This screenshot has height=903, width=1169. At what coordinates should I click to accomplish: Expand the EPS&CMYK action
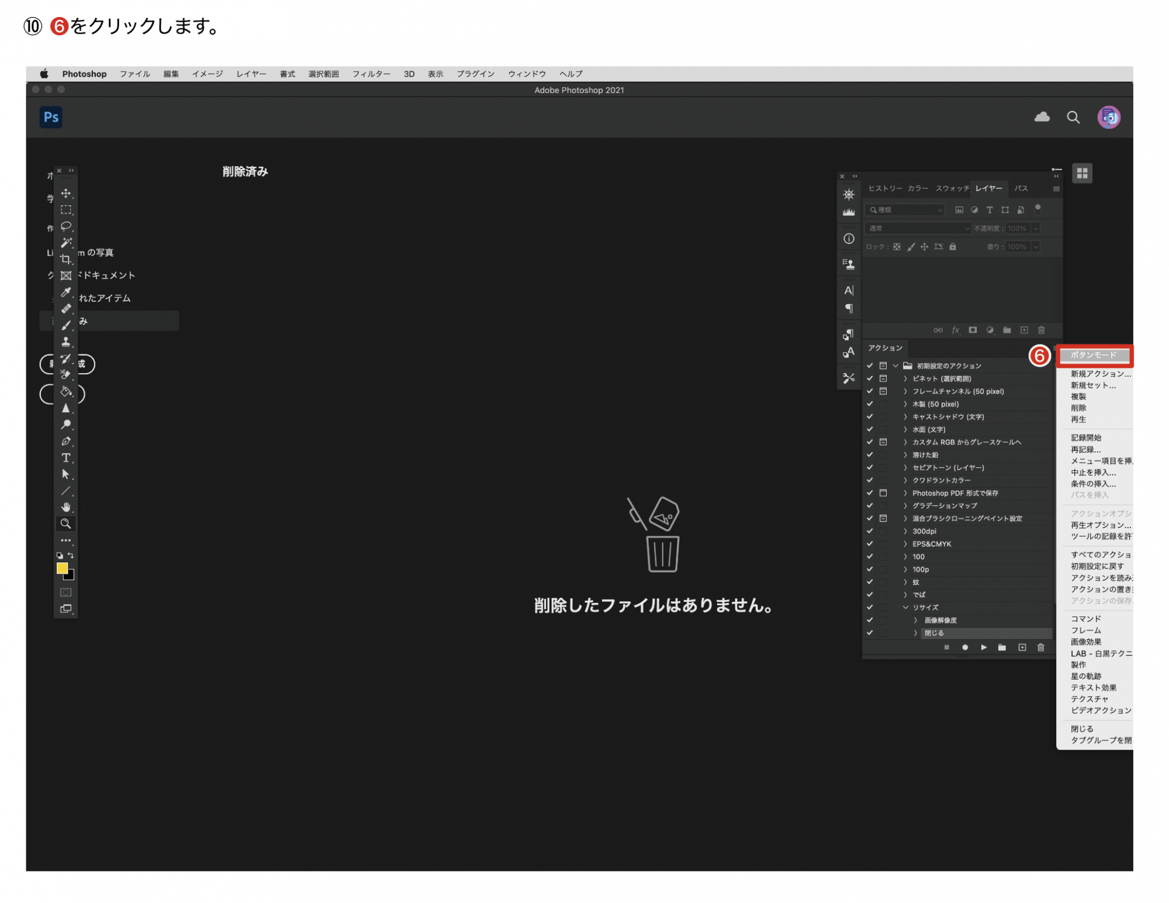(905, 544)
